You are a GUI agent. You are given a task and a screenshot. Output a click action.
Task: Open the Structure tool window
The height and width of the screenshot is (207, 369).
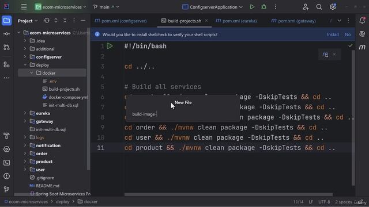[6, 64]
